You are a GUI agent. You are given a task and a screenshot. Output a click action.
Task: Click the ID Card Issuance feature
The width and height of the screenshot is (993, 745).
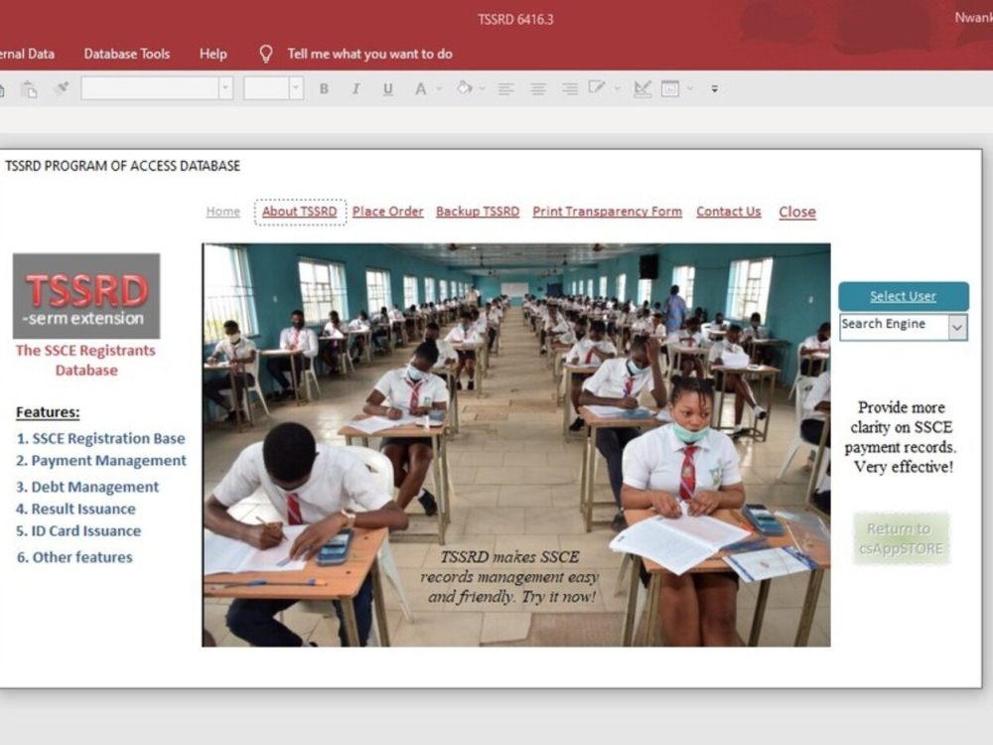tap(78, 530)
